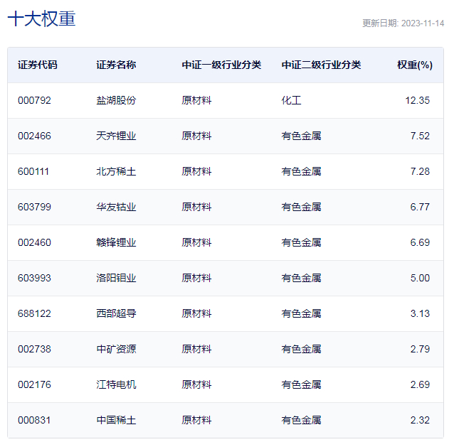Open stock code 688122
449x442 pixels.
(34, 313)
